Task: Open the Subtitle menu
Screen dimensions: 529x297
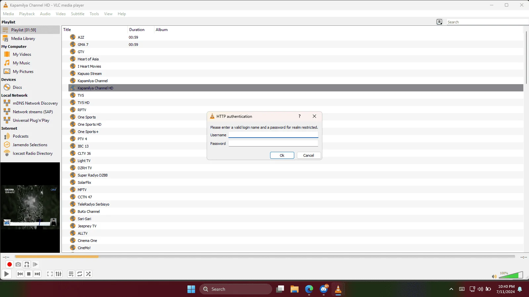Action: point(78,14)
